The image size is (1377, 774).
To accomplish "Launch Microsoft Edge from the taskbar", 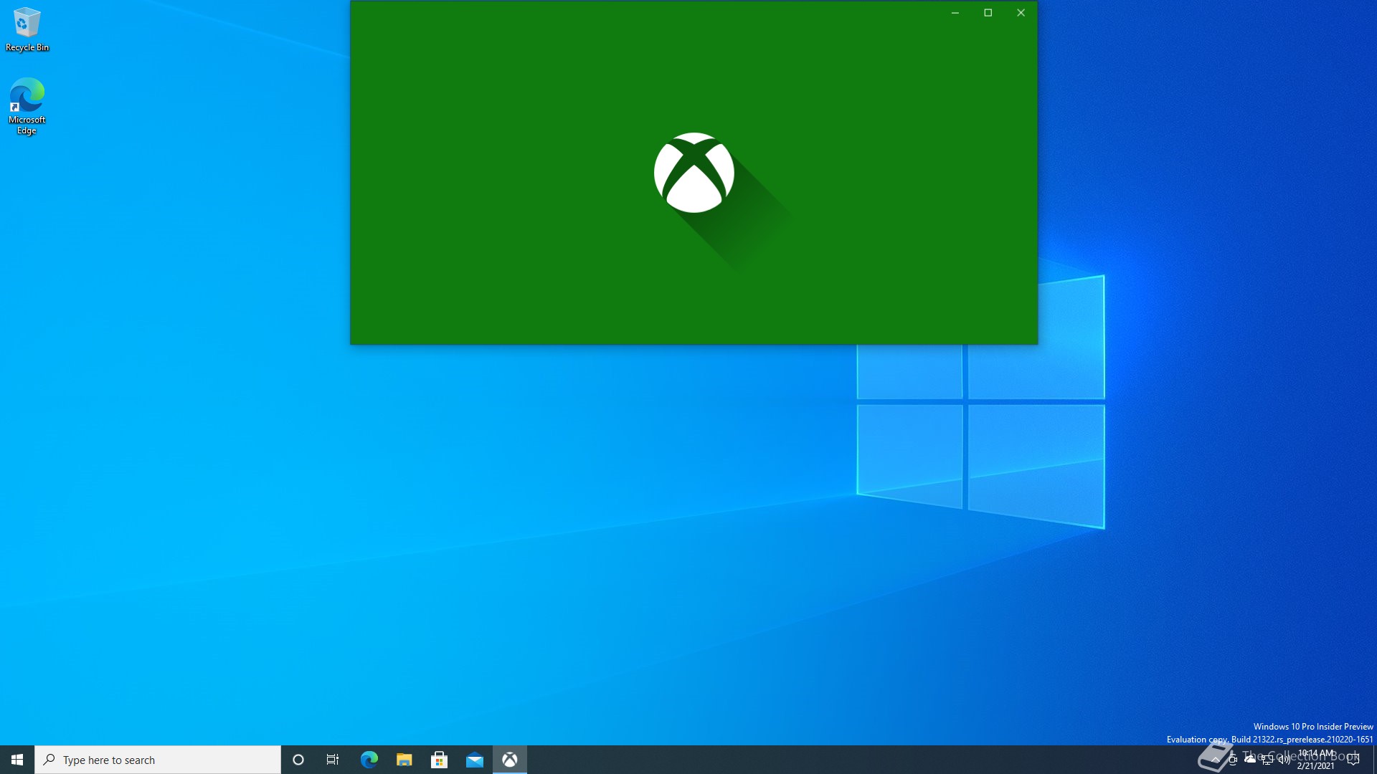I will pos(369,760).
